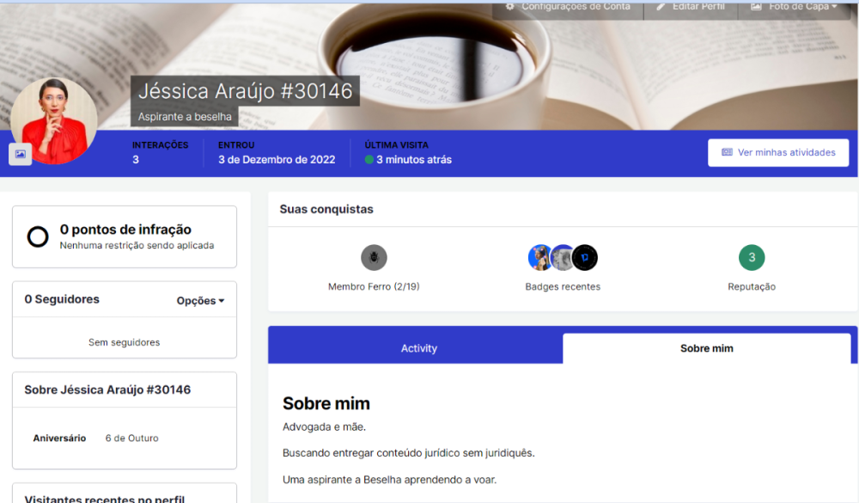Select the Sobre mim tab
The height and width of the screenshot is (503, 859).
[706, 348]
